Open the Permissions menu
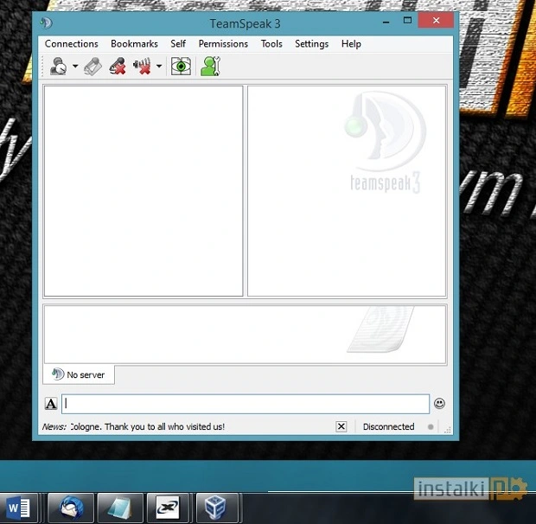Screen dimensions: 536x524 click(223, 43)
